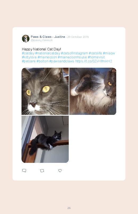Open the #mainecoon hashtag
Viewport: 138px width, 214px height.
pos(47,57)
